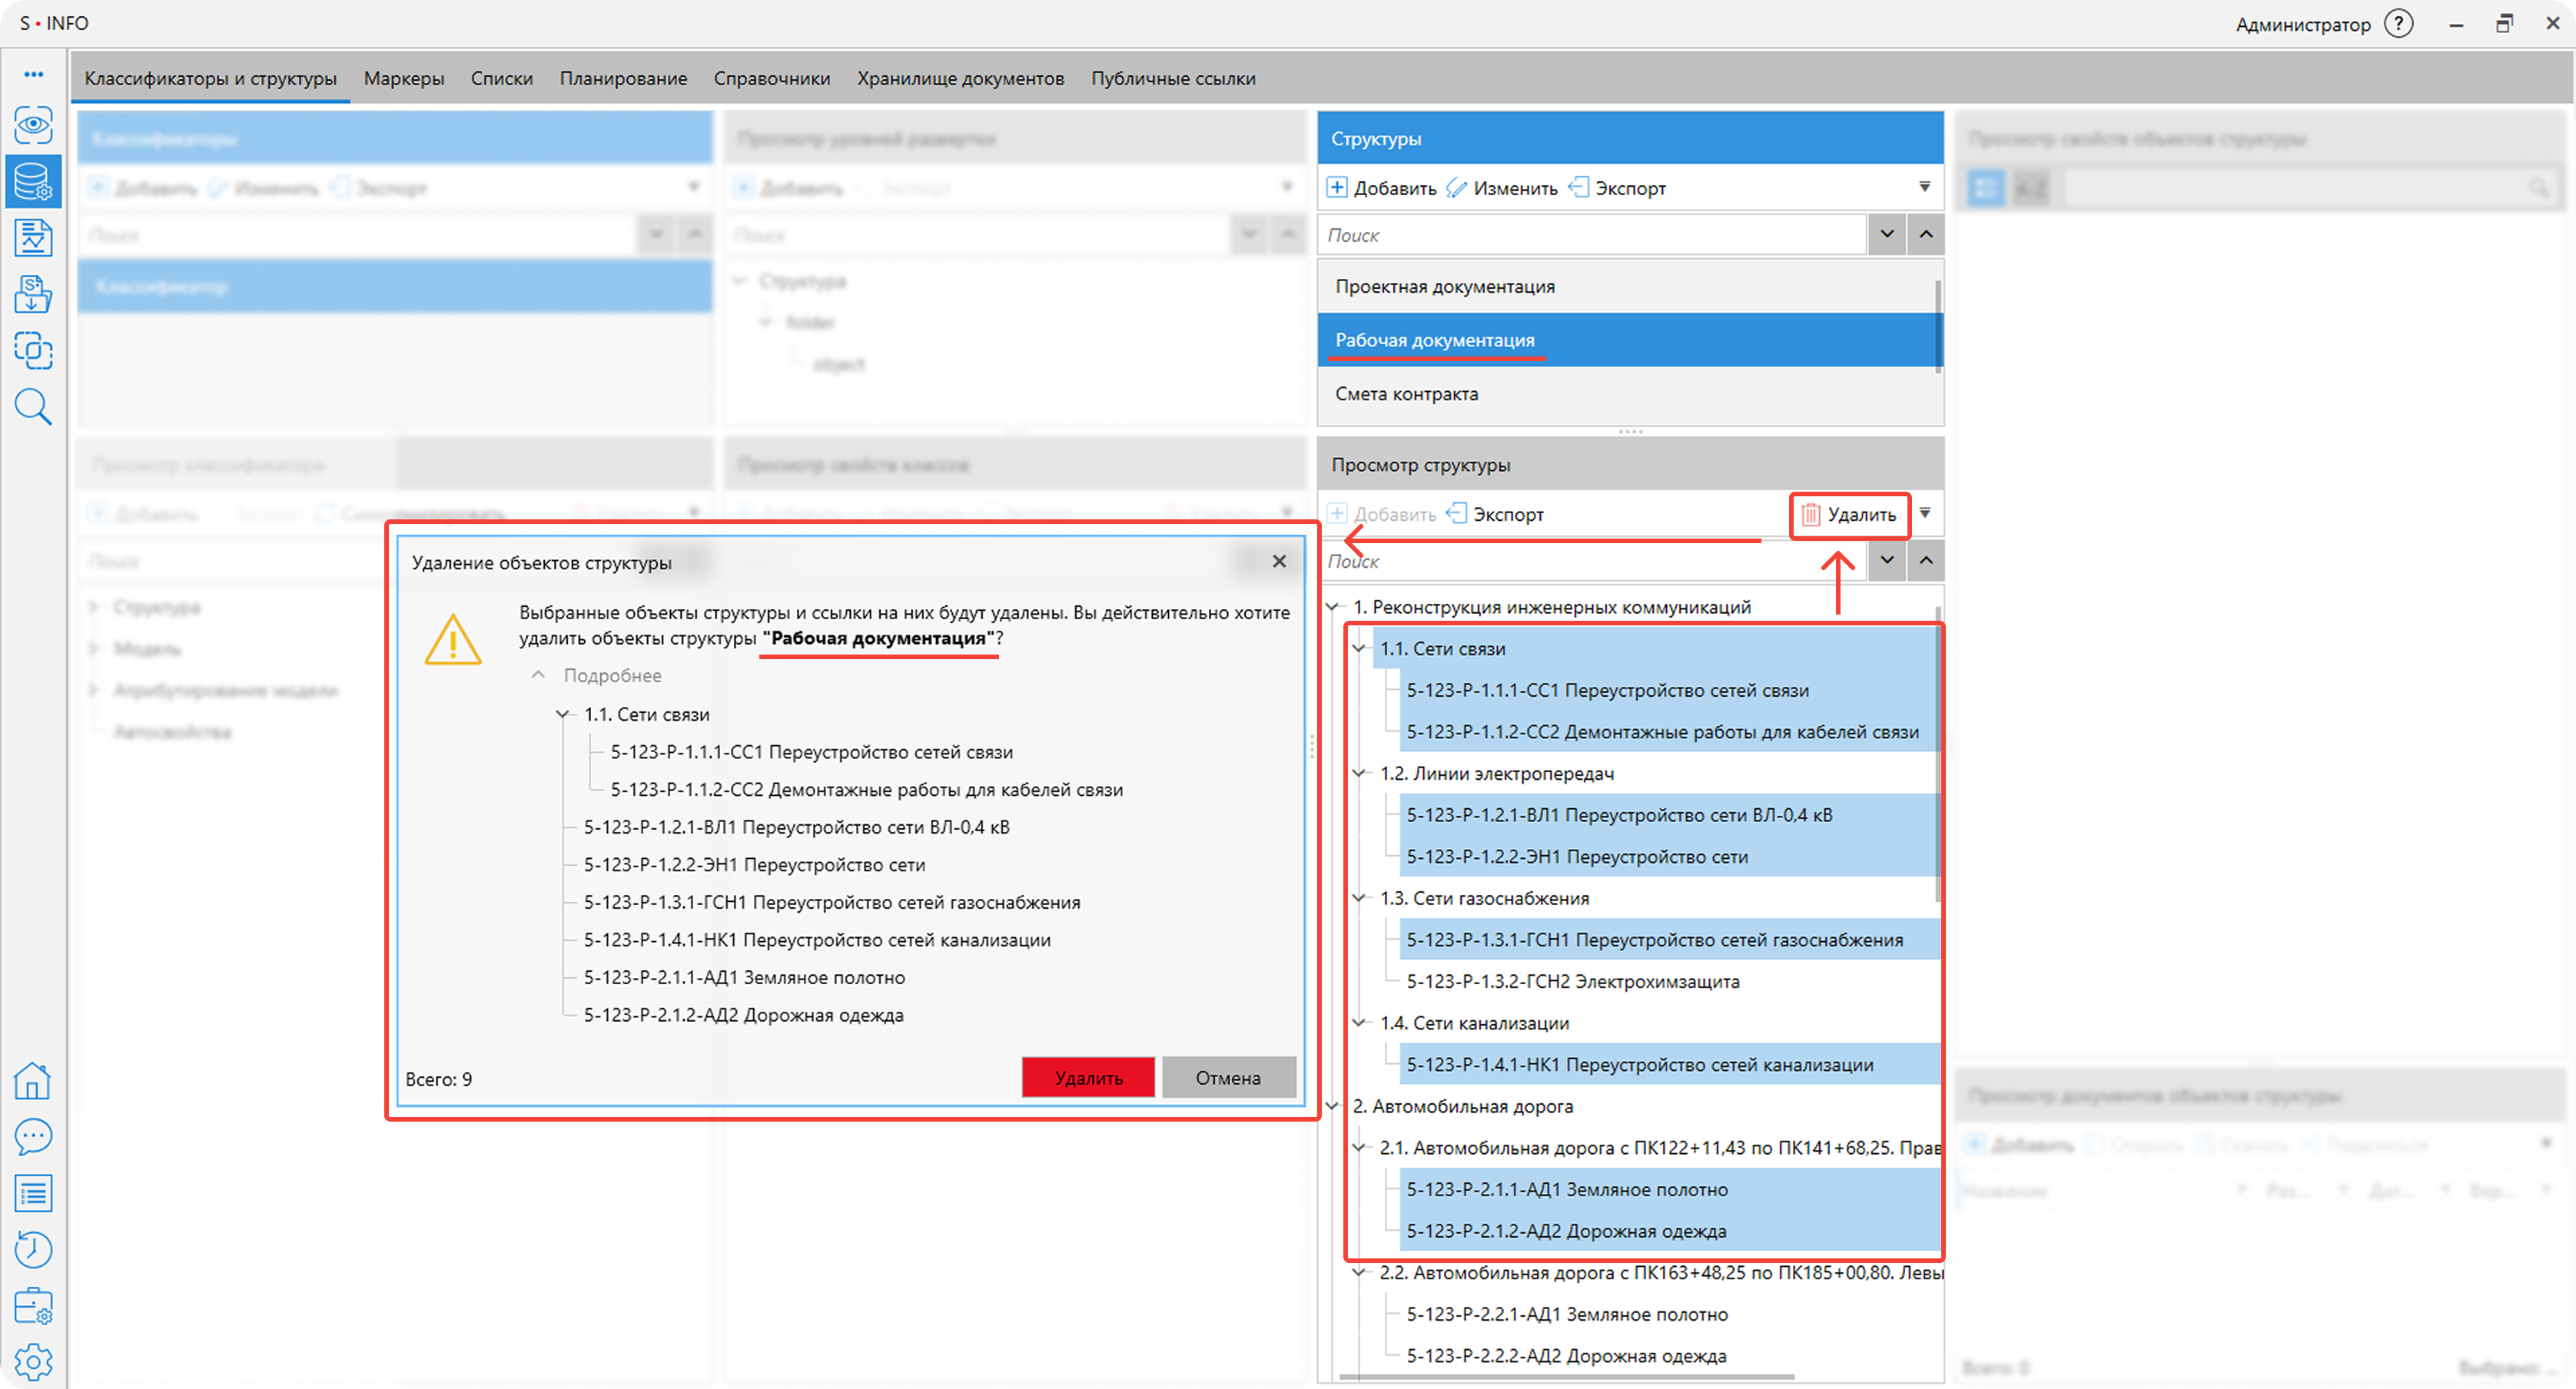Collapse 1.1. Сети связи node in dialog

pyautogui.click(x=563, y=715)
